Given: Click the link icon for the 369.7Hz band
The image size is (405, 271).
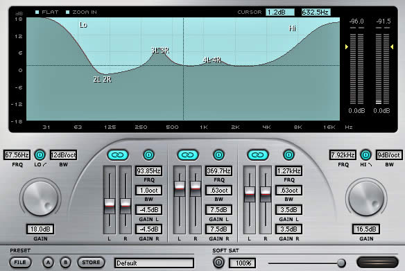Looking at the screenshot, I should tap(188, 155).
